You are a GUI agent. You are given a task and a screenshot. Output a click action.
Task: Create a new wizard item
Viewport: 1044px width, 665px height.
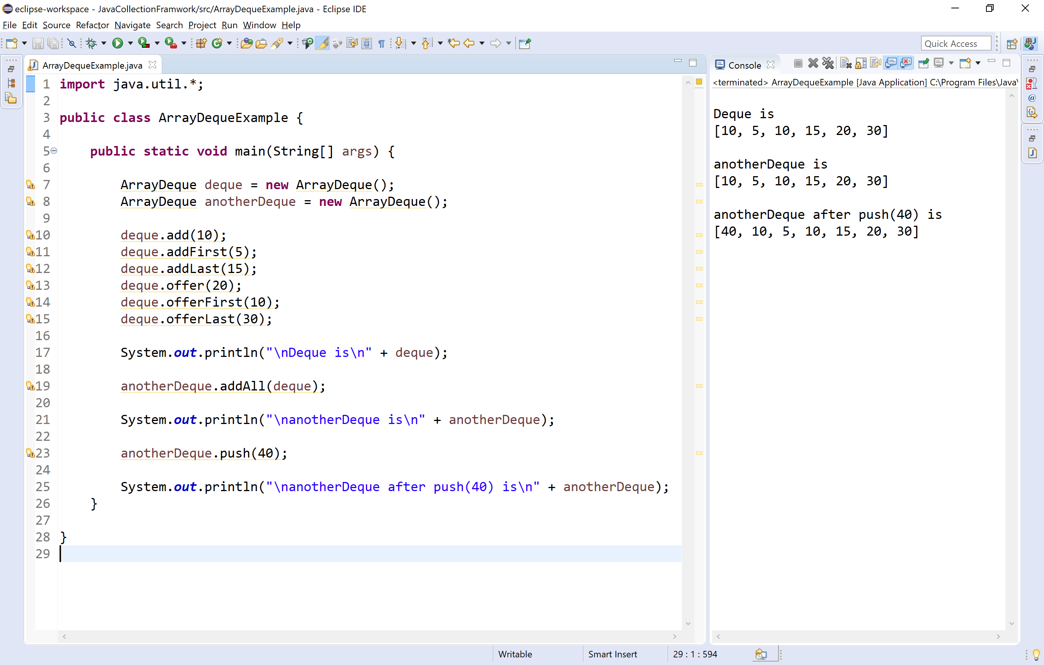click(x=12, y=43)
